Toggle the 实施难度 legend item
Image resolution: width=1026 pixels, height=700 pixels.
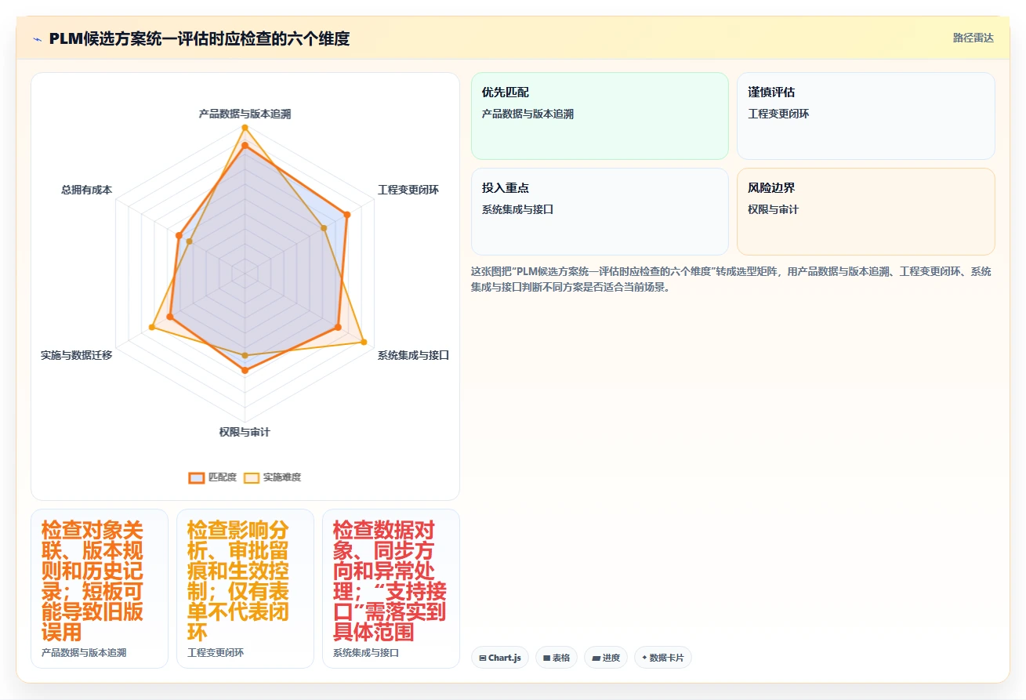272,477
